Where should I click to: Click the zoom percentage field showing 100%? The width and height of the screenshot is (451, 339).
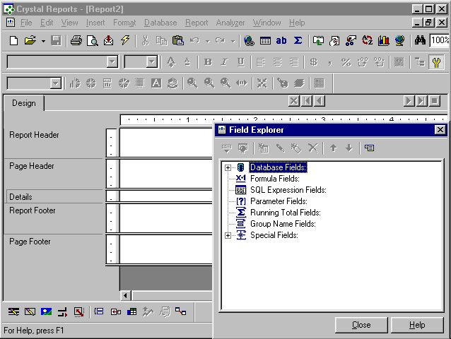[x=439, y=40]
